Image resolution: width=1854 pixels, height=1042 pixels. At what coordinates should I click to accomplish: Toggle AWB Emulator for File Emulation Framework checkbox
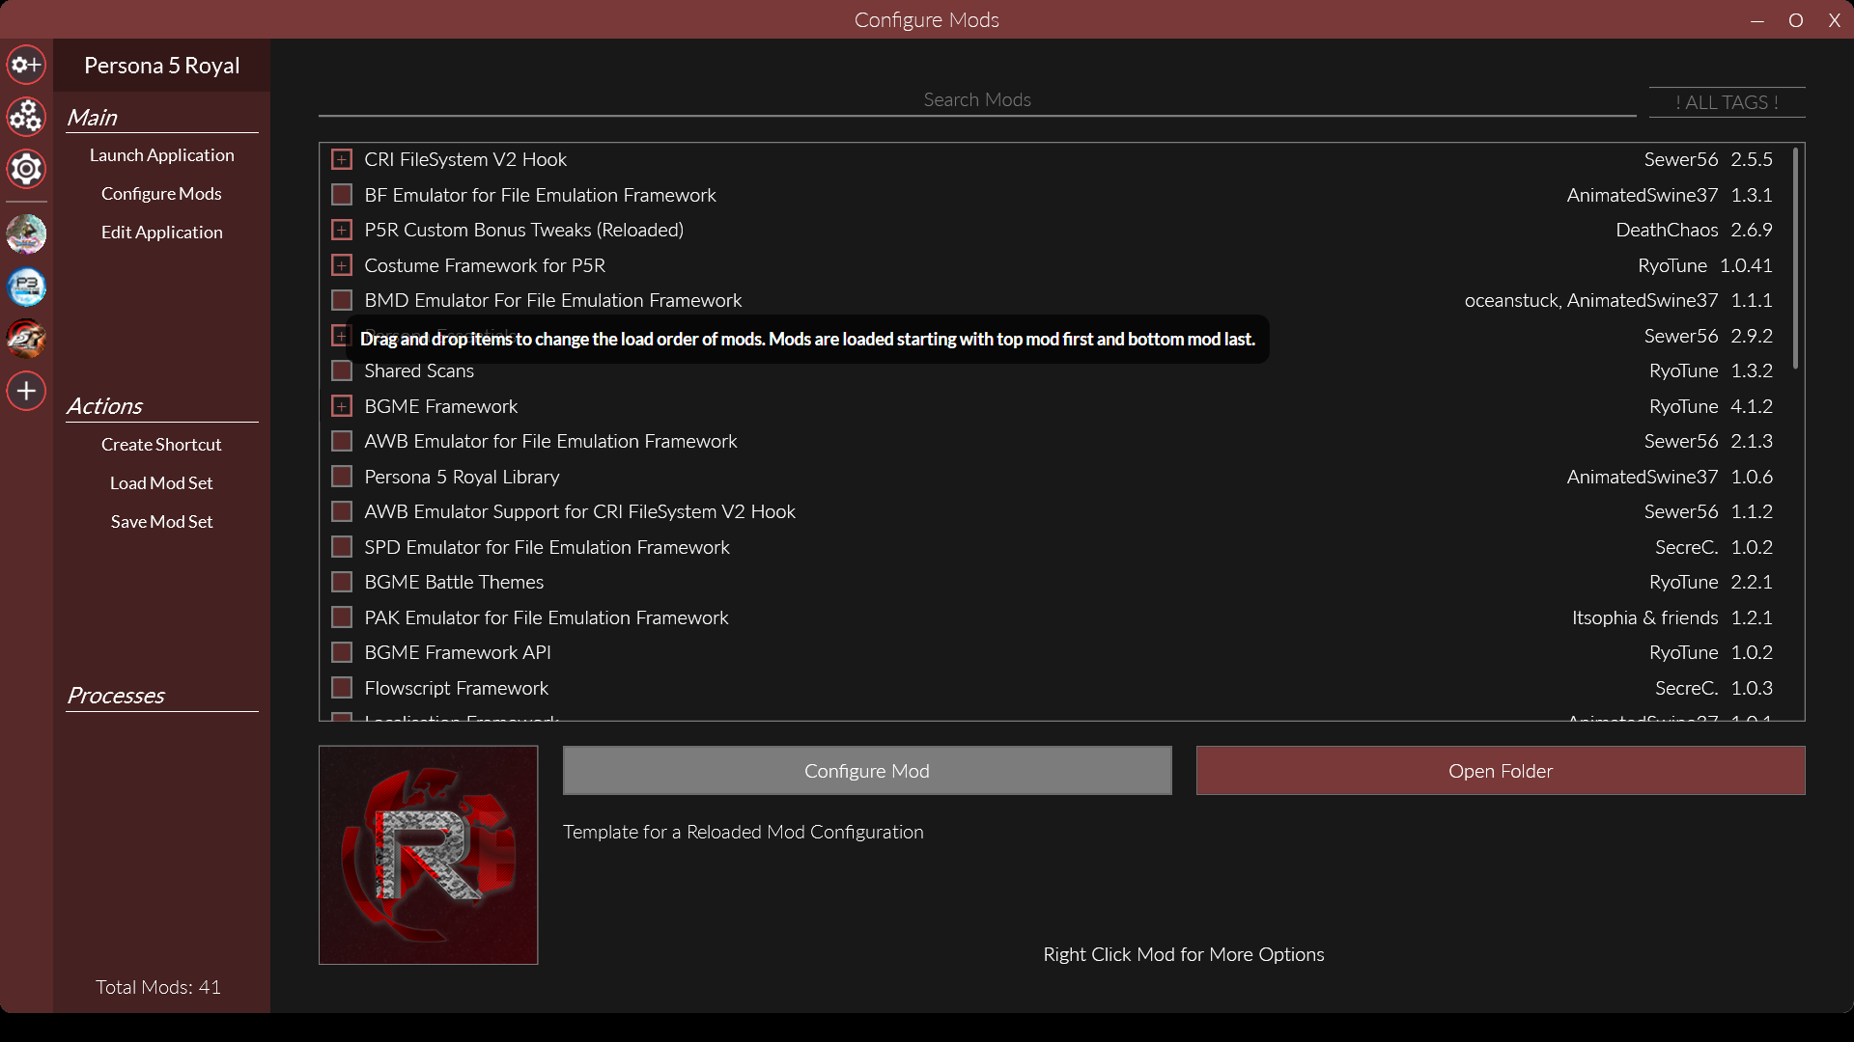click(x=342, y=441)
